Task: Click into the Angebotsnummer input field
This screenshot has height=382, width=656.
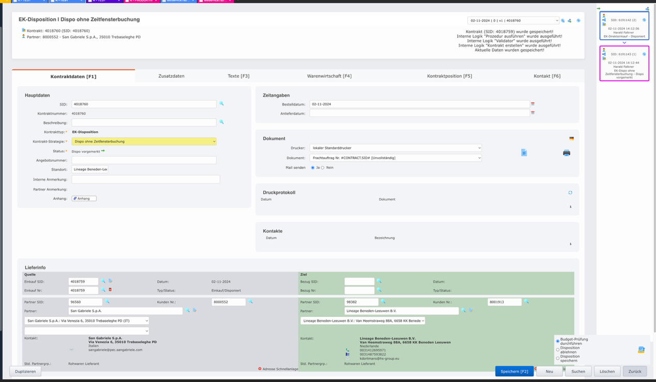Action: click(144, 160)
